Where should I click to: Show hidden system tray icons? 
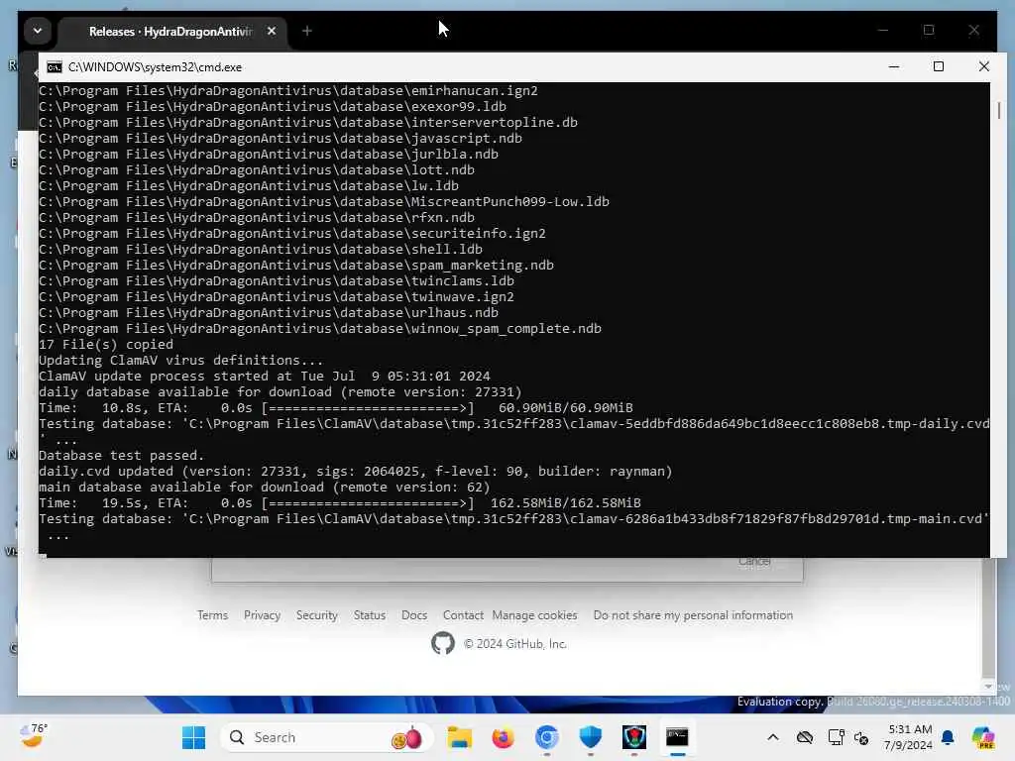pos(773,737)
